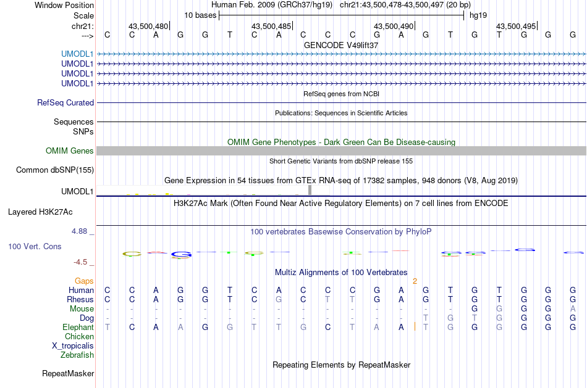Select the 100 vertebrates Basewise Conservation title

click(341, 232)
